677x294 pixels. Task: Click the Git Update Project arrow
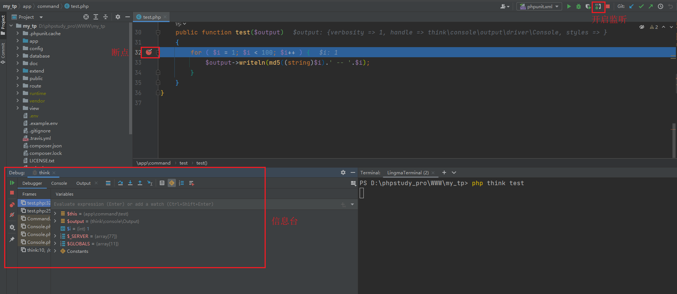pos(632,6)
